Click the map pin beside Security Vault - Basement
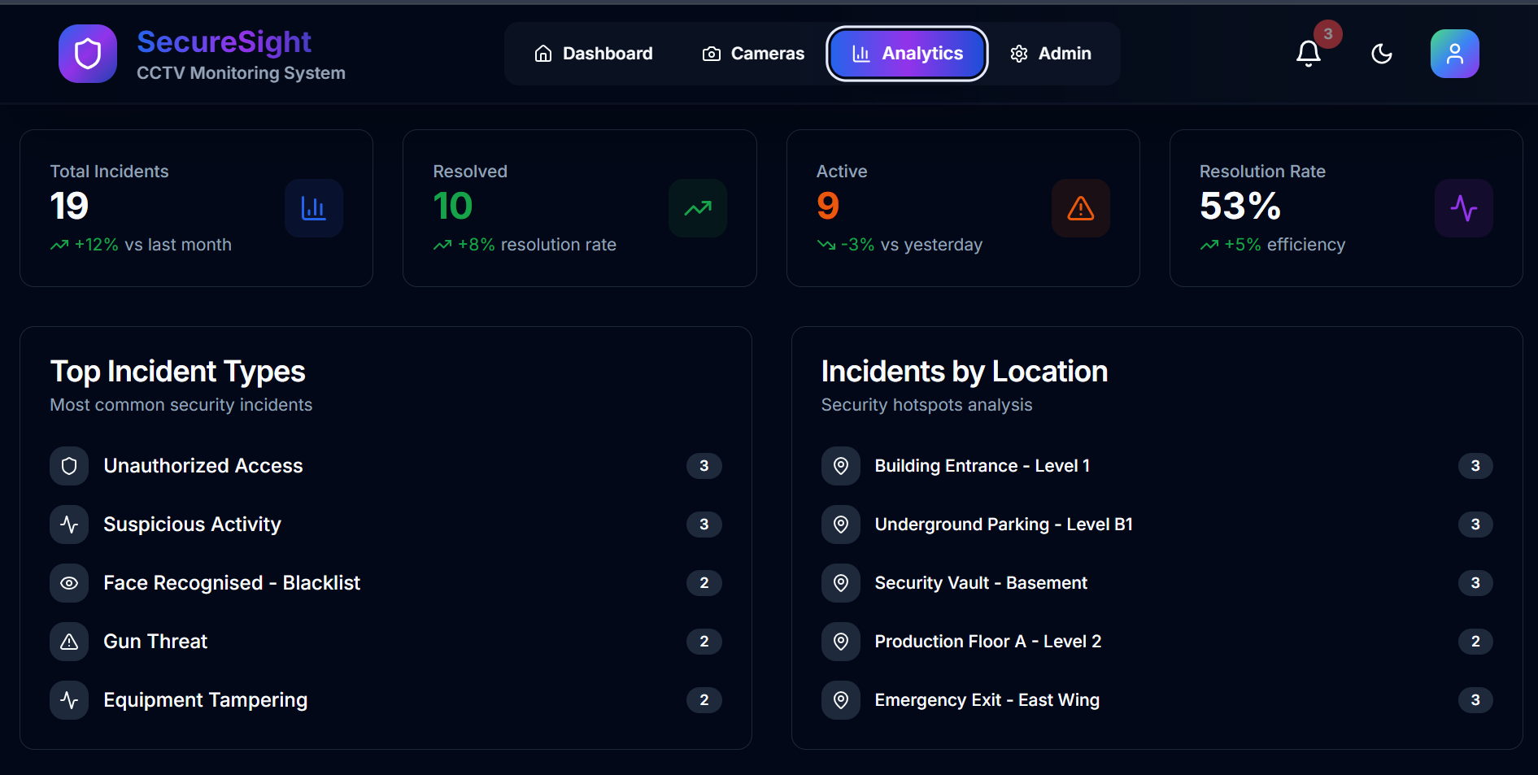The height and width of the screenshot is (775, 1538). click(841, 583)
